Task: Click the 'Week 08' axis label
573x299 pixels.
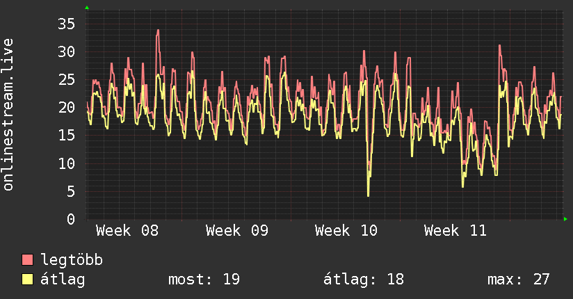Action: (x=127, y=231)
